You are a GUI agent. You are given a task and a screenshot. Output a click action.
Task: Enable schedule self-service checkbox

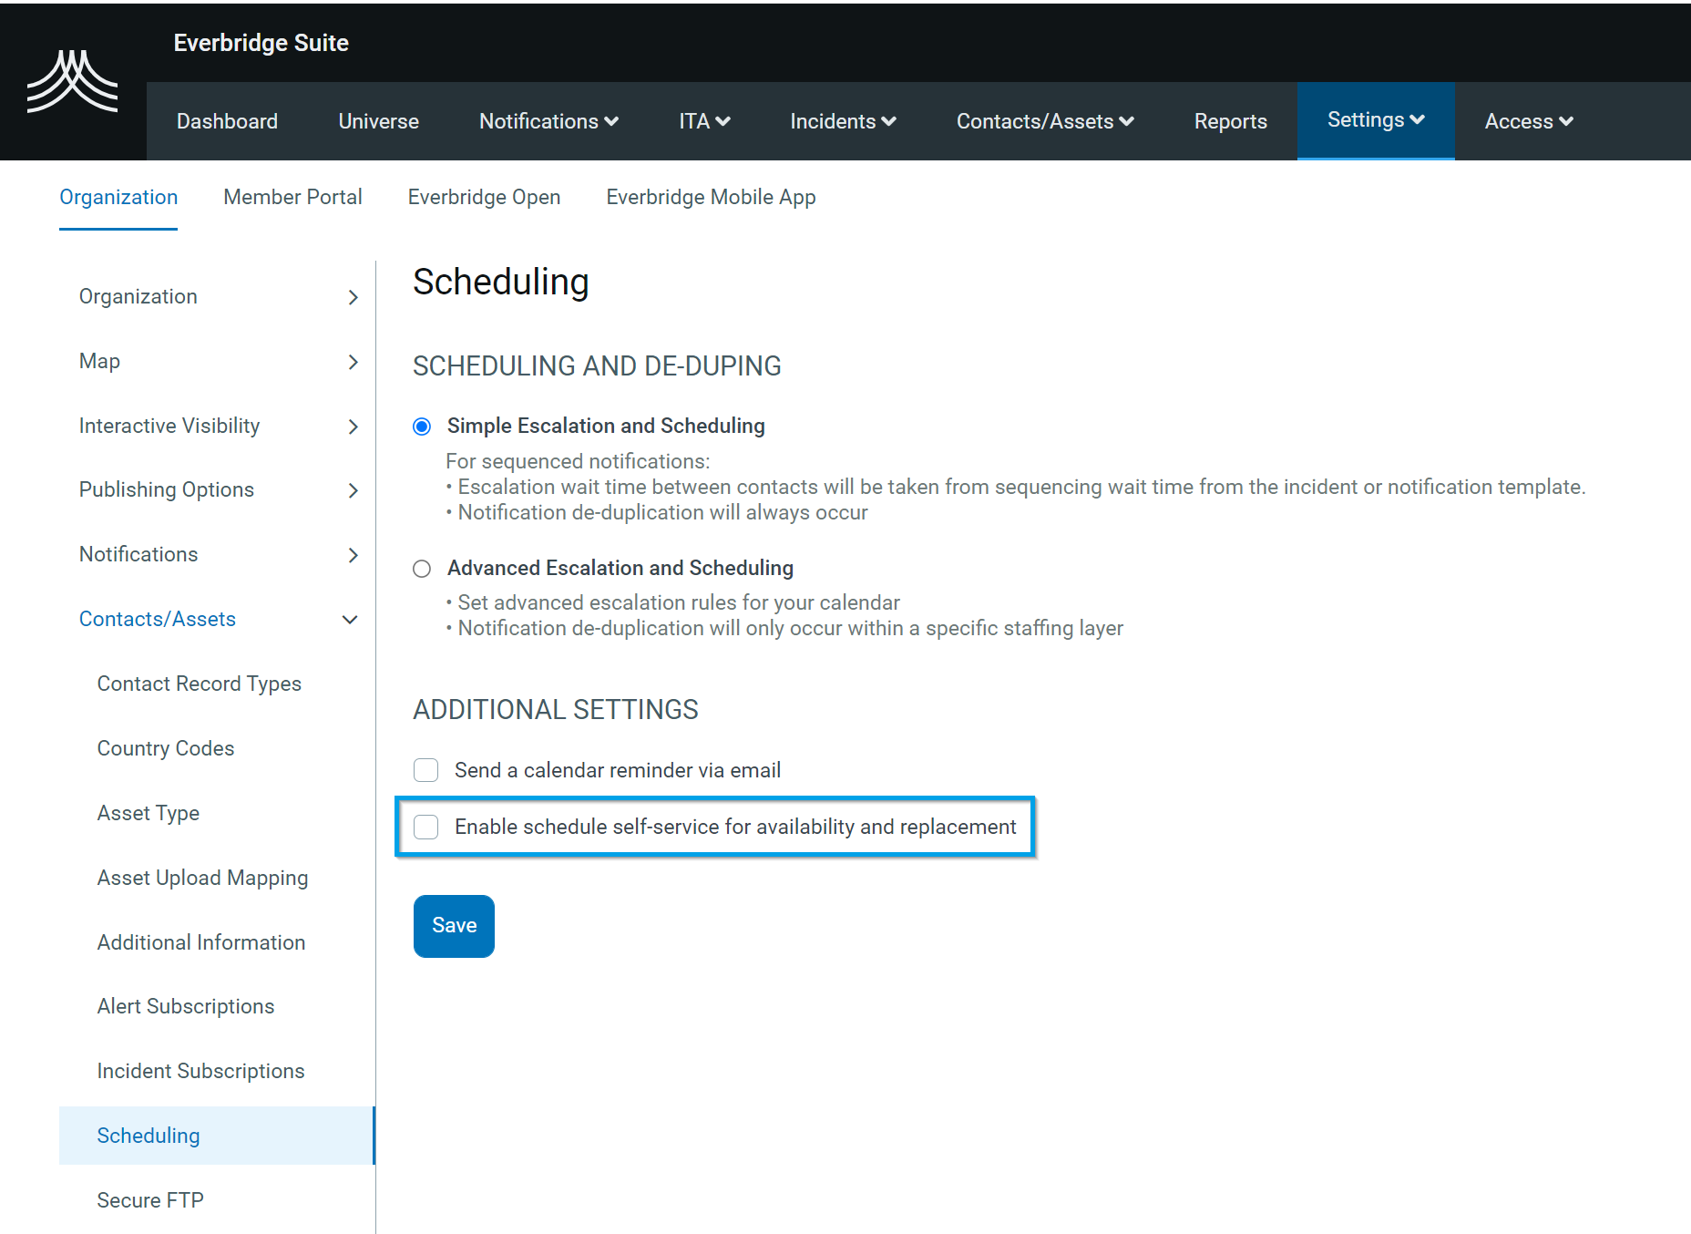tap(425, 827)
